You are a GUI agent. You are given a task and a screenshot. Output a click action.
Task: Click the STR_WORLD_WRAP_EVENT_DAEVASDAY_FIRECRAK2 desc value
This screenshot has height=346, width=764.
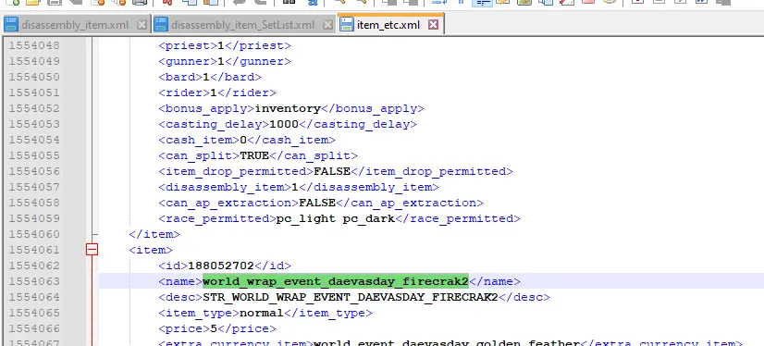tap(350, 297)
